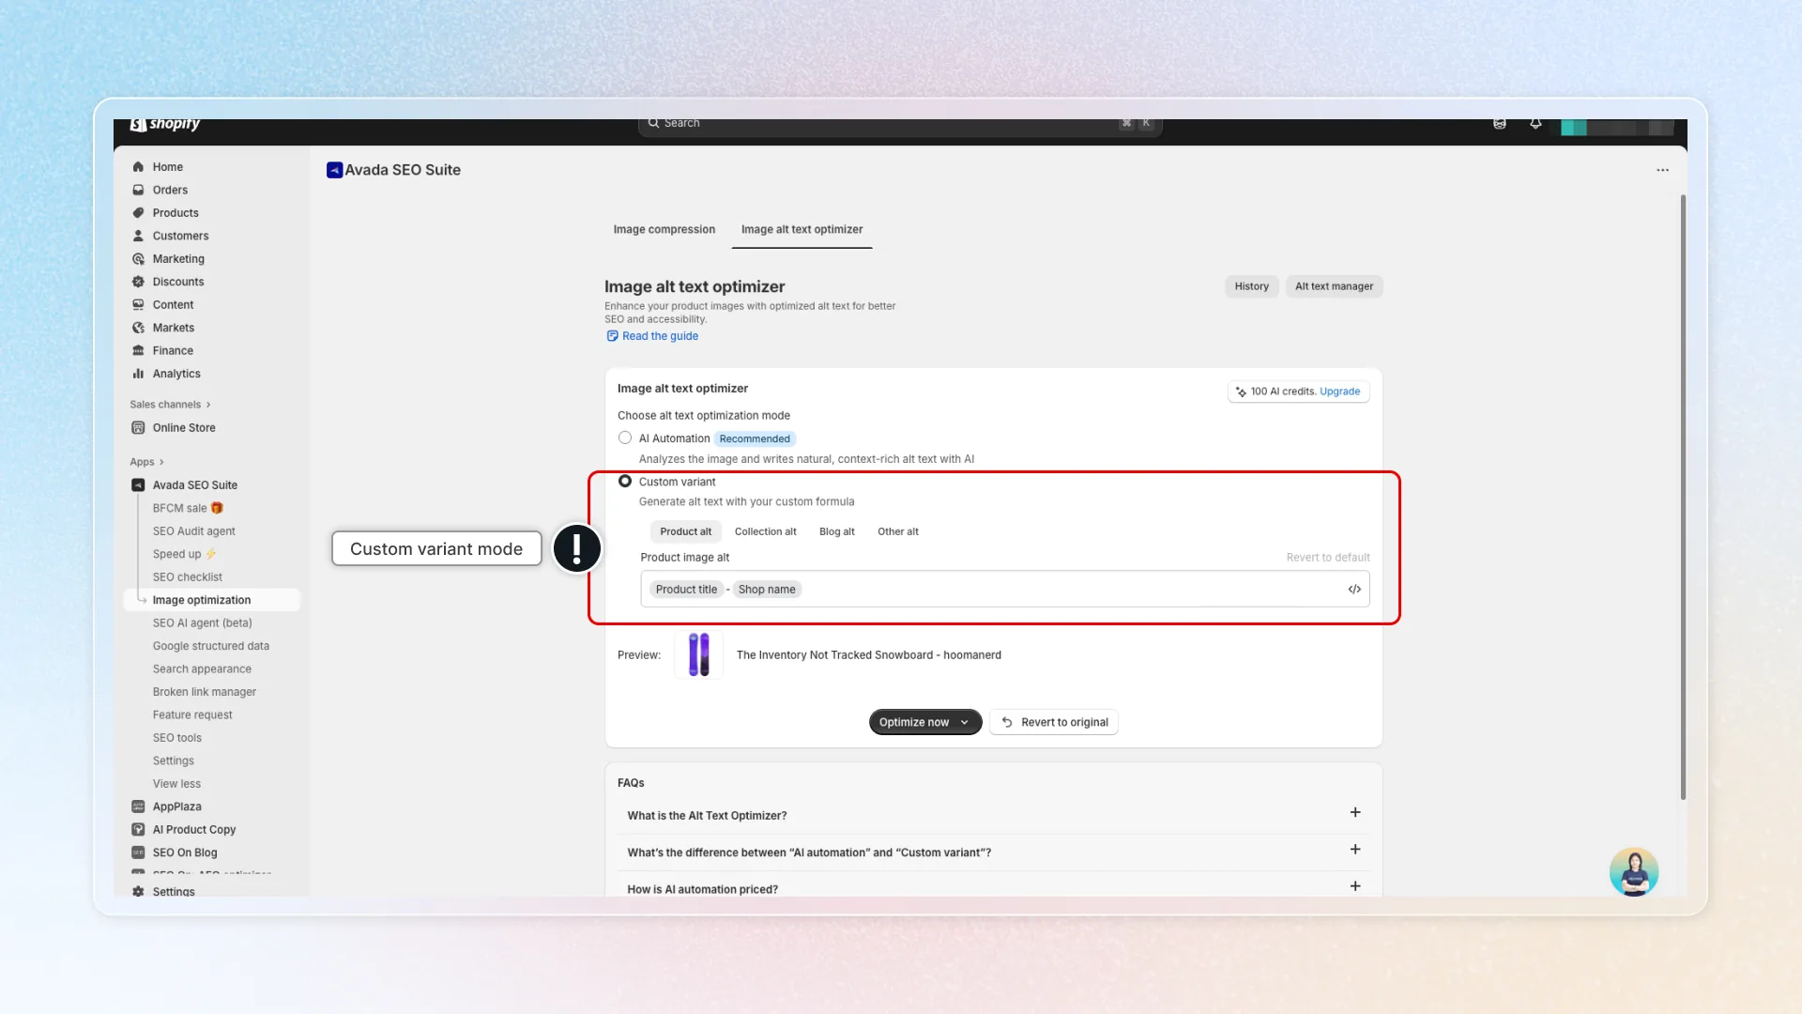Screen dimensions: 1802x1014
Task: Click the Customers person icon
Action: coord(138,236)
